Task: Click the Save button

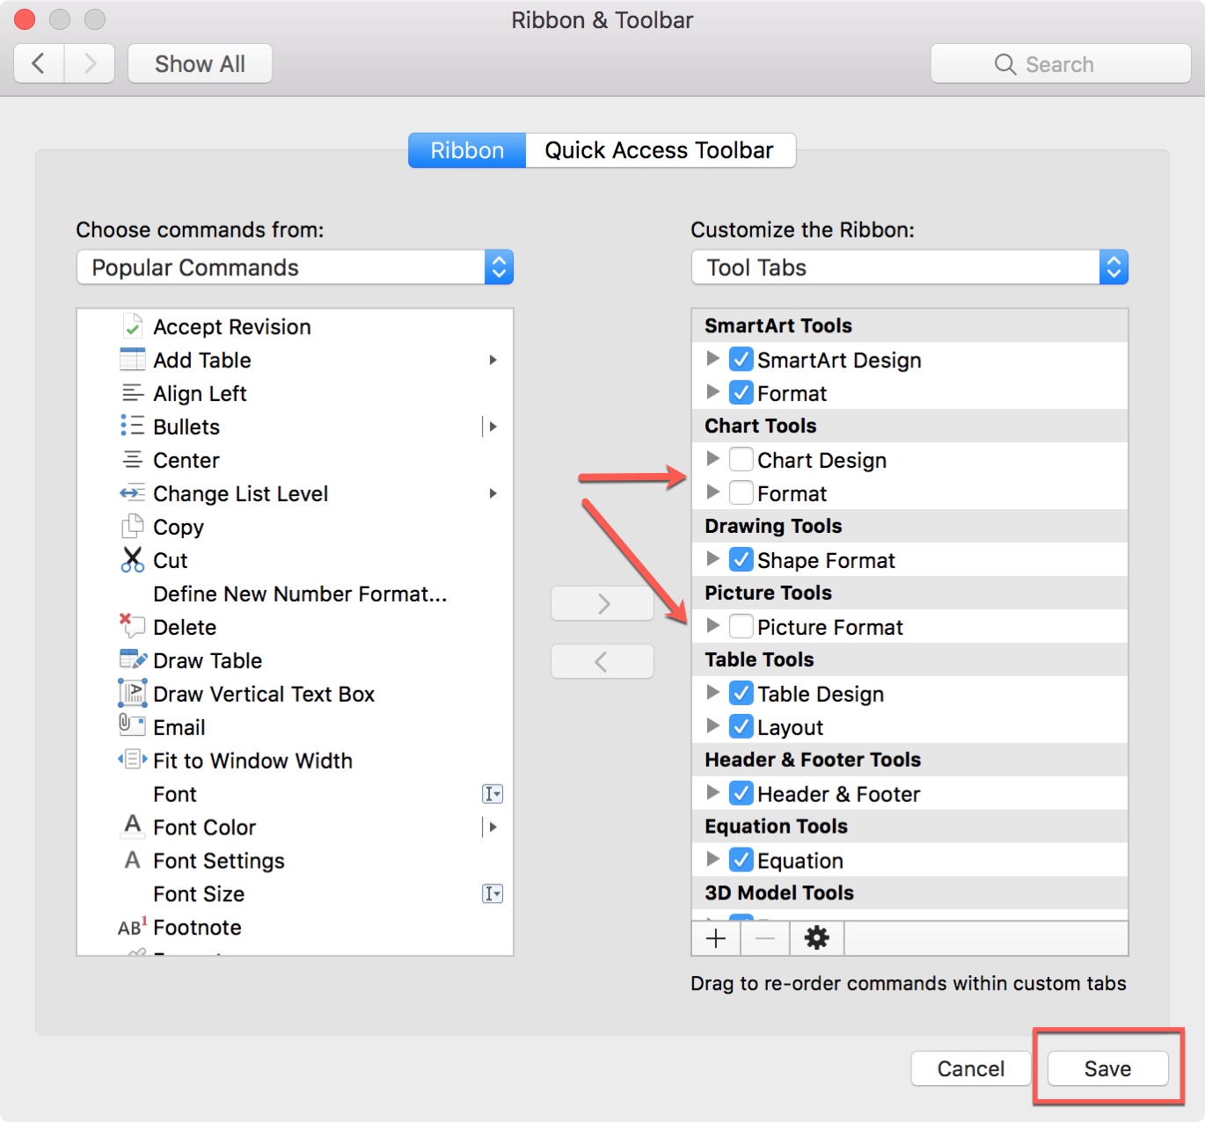Action: point(1107,1068)
